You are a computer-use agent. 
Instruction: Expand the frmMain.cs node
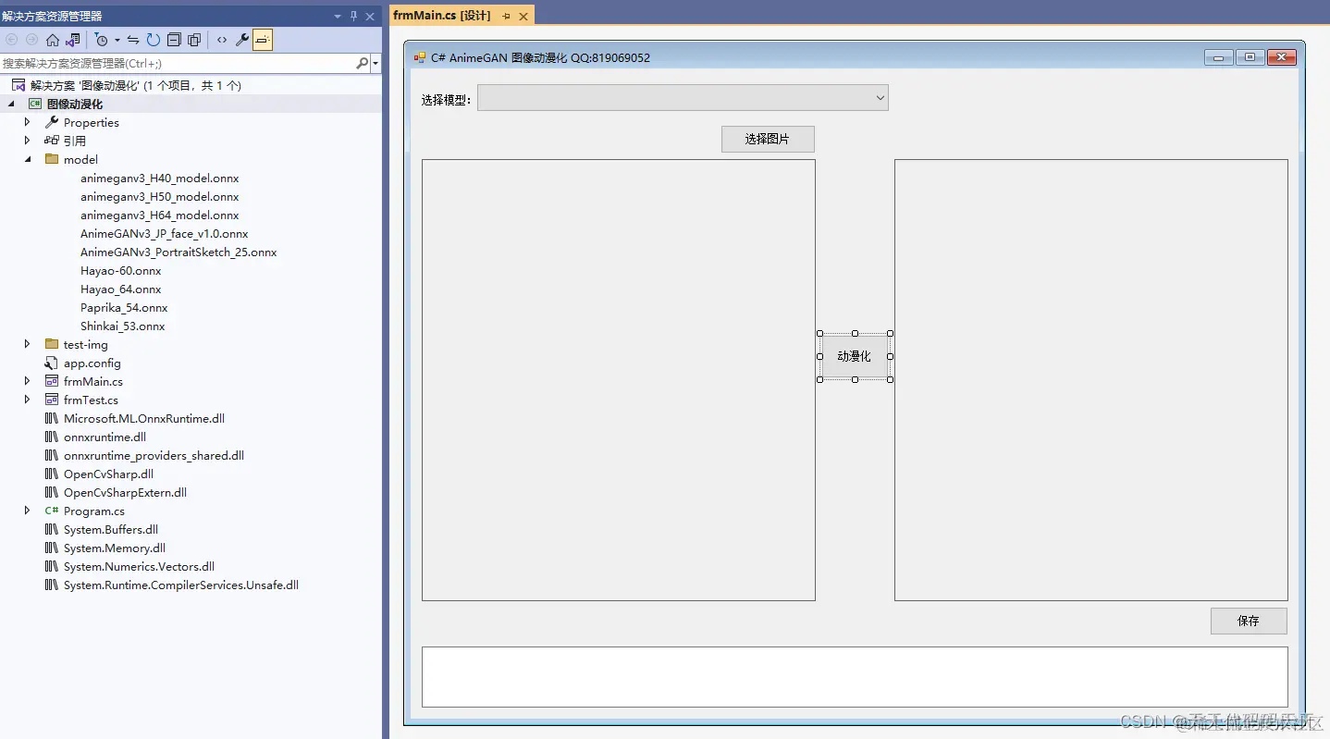(28, 381)
